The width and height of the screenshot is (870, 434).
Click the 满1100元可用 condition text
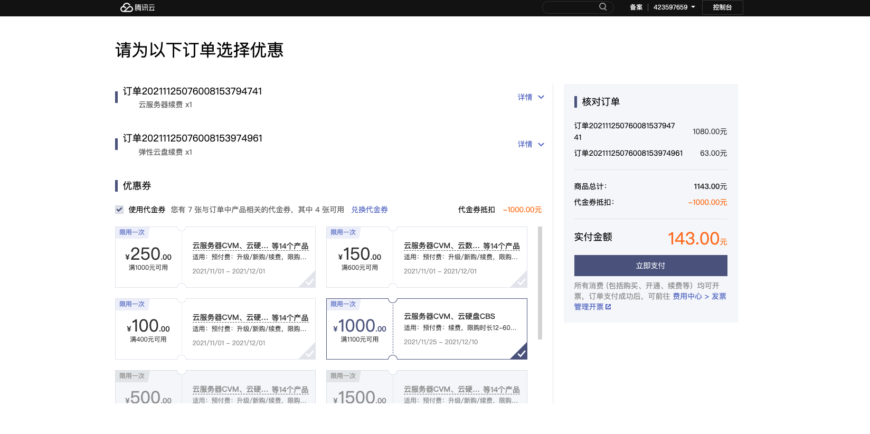coord(360,339)
